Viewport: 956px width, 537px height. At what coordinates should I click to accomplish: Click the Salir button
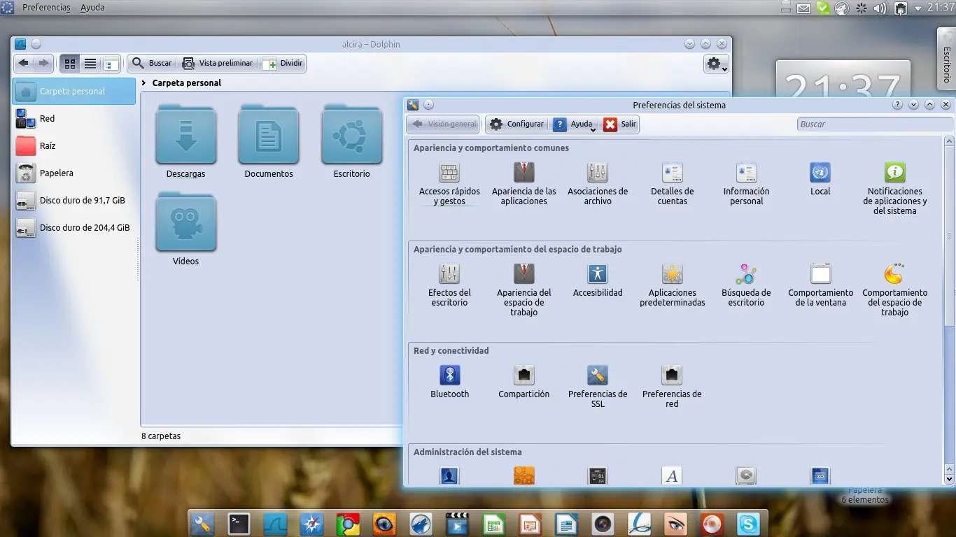(620, 124)
